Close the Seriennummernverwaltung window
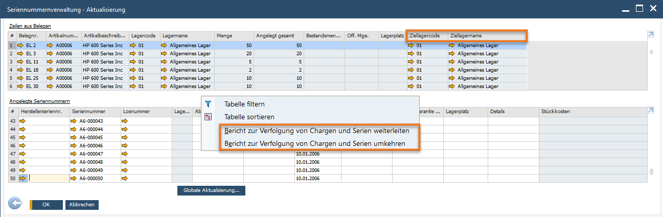This screenshot has width=663, height=217. 653,8
